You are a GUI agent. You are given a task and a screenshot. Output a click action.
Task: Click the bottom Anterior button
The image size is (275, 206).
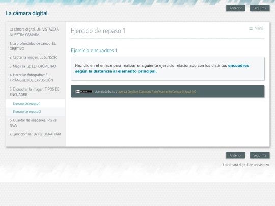(x=236, y=155)
